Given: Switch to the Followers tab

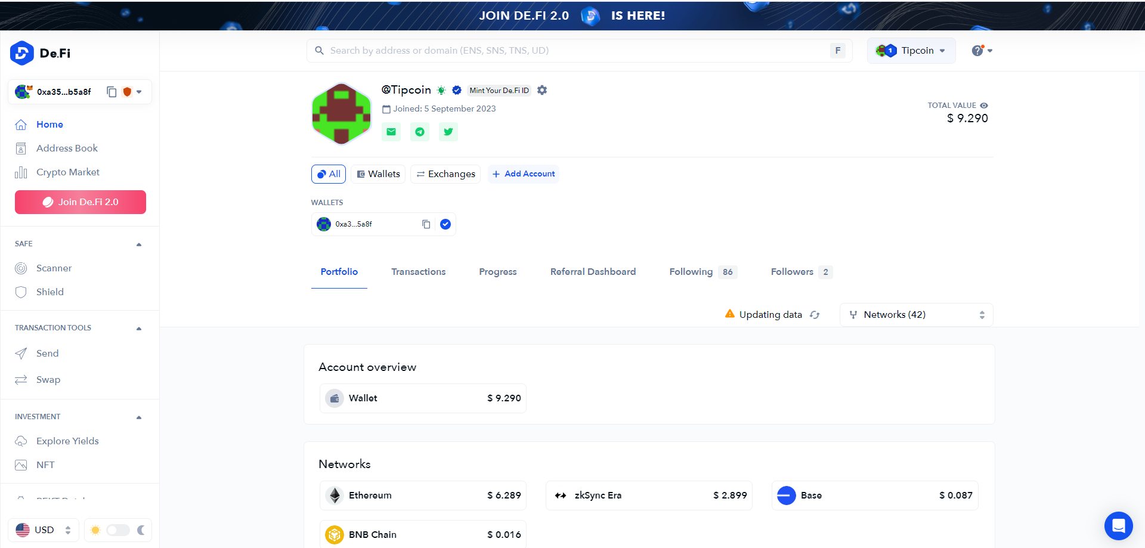Looking at the screenshot, I should point(801,272).
